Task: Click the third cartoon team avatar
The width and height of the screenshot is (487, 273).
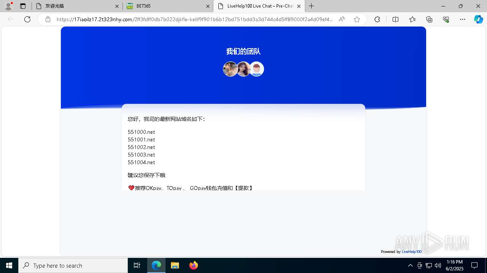Action: point(257,69)
